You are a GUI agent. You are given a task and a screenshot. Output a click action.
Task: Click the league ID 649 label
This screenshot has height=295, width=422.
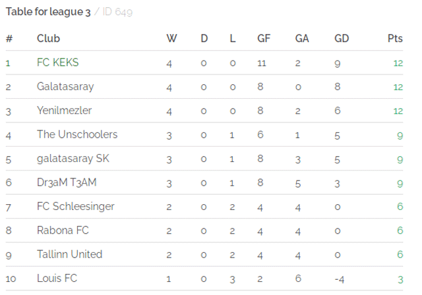117,12
